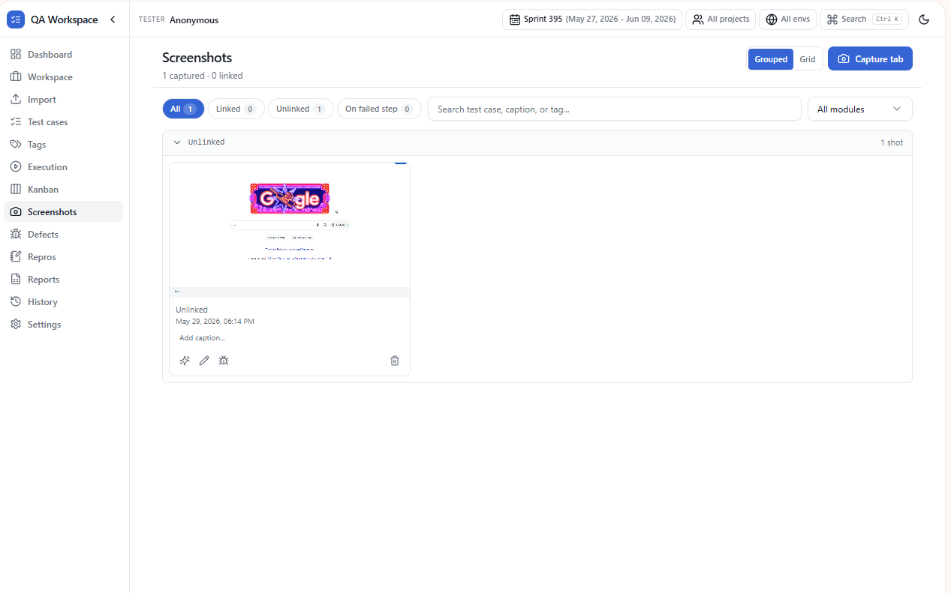This screenshot has width=951, height=593.
Task: Switch to Grouped view
Action: [x=771, y=59]
